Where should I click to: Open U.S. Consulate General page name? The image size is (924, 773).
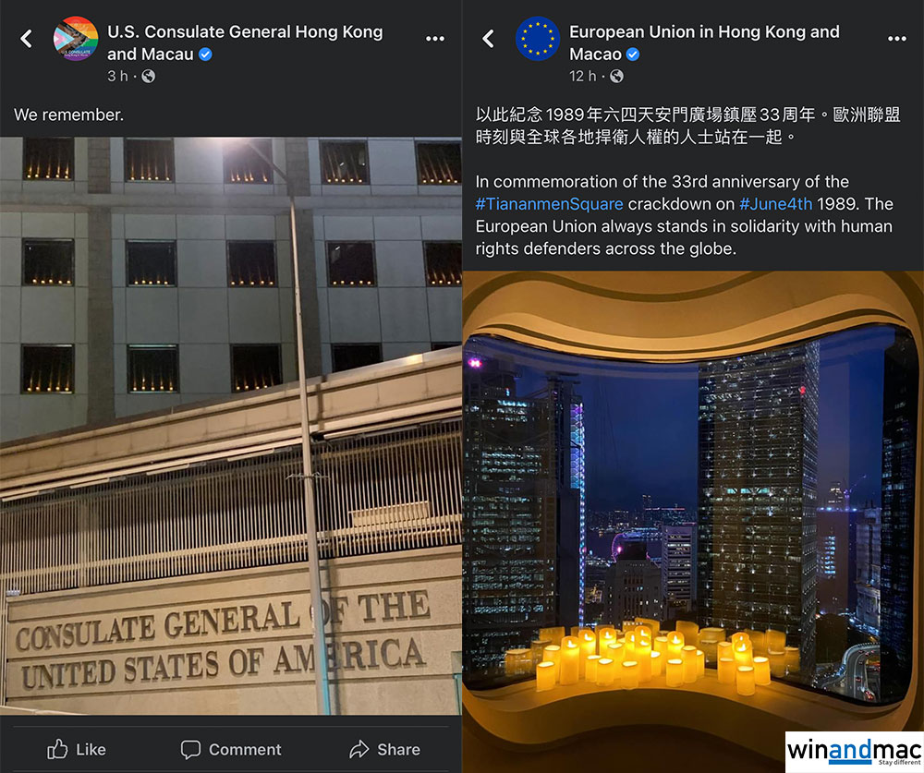245,42
